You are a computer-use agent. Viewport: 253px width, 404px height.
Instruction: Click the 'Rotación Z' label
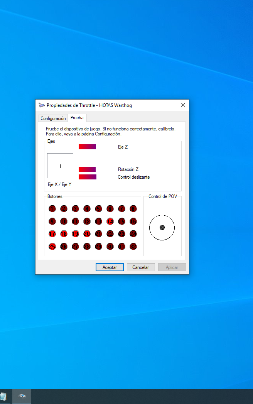(x=128, y=169)
